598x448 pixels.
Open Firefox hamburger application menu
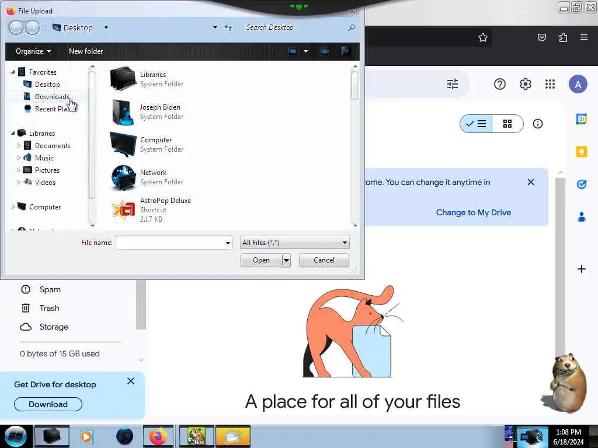tap(583, 37)
